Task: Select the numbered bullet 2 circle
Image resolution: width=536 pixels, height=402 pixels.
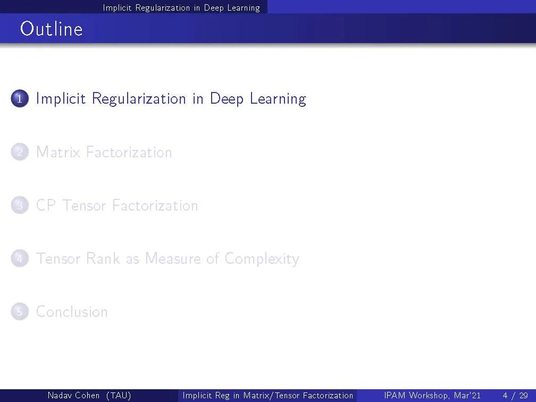Action: click(x=20, y=152)
